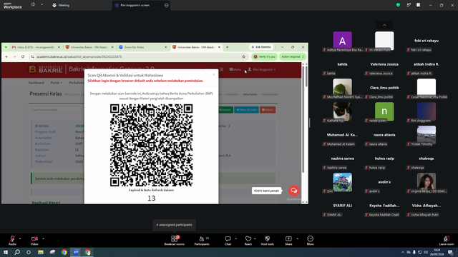Viewport: 458px width, 257px height.
Task: Expand audio options arrow next to Audio
Action: tap(20, 238)
